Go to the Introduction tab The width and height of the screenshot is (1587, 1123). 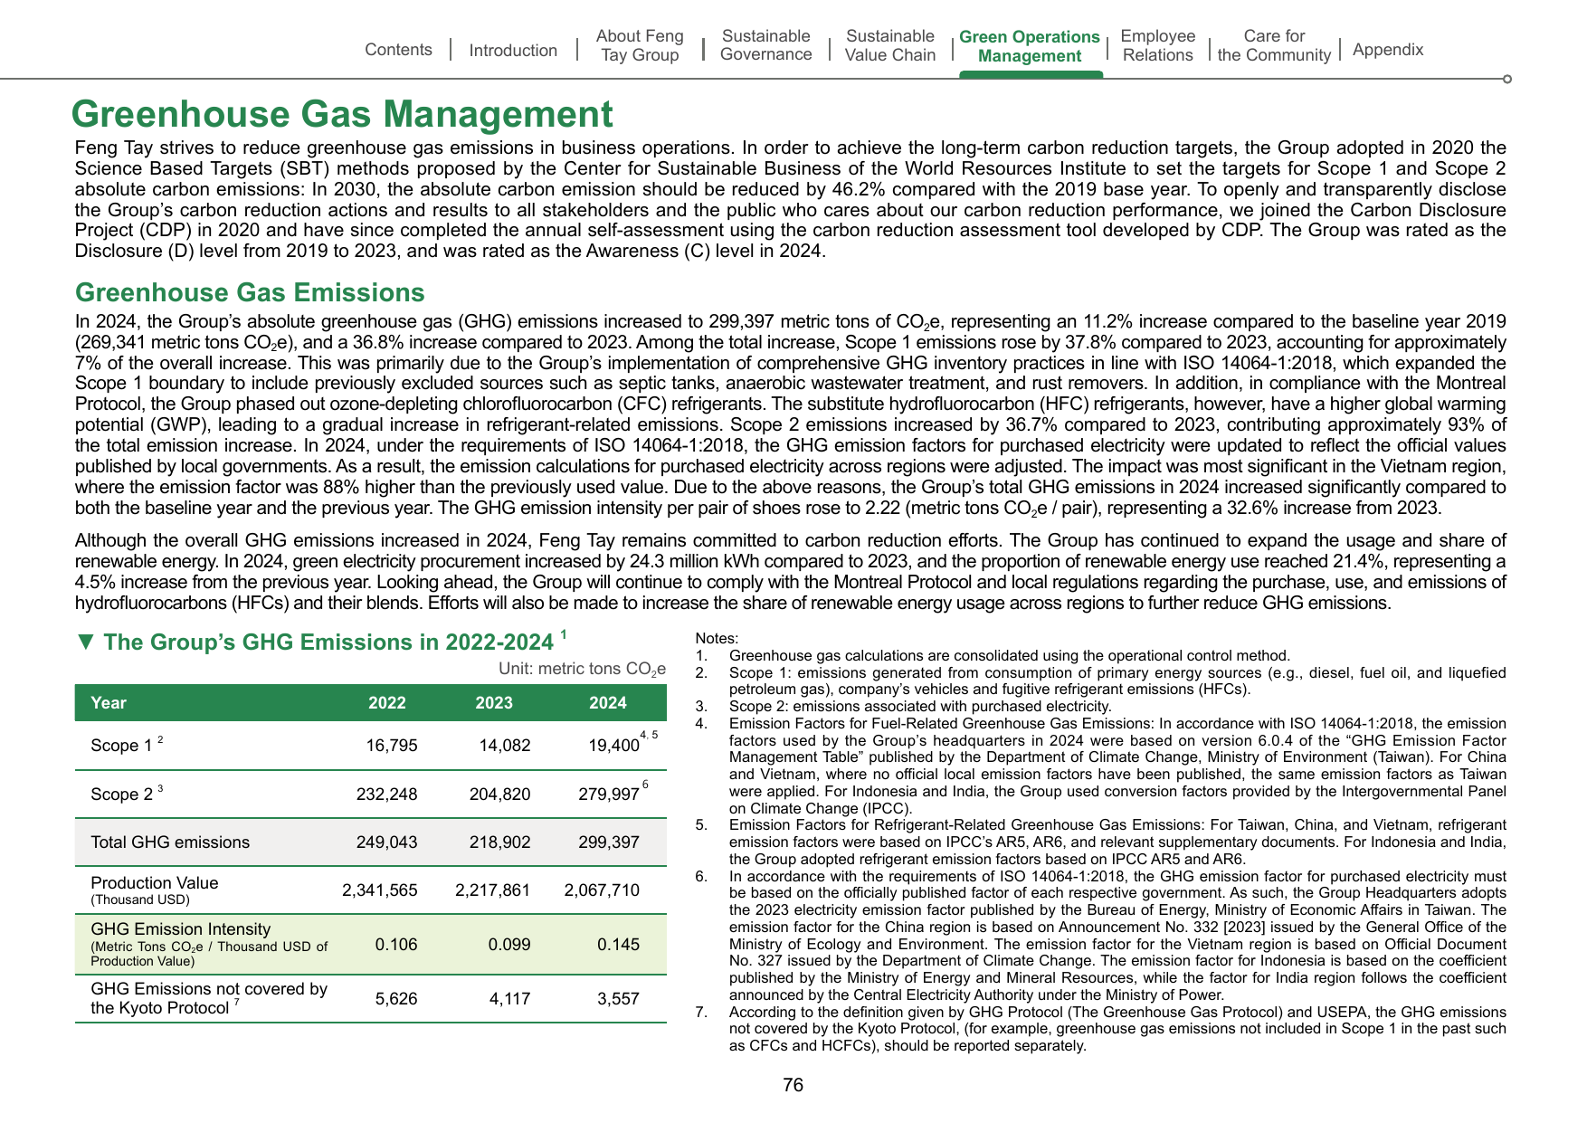point(513,51)
